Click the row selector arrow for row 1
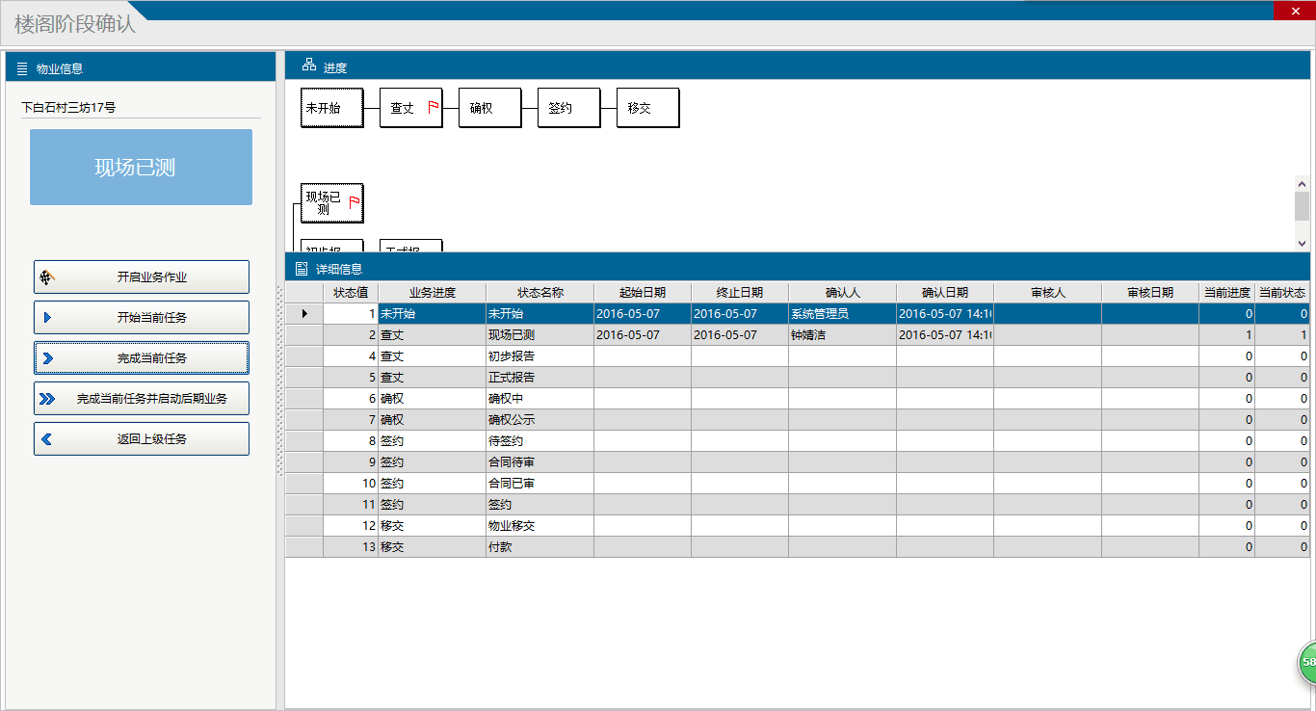 304,314
